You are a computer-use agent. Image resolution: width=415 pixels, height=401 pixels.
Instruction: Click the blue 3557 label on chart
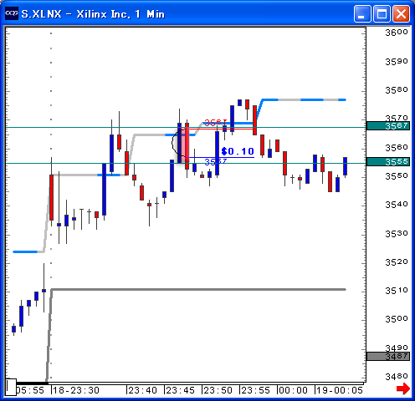[x=216, y=161]
